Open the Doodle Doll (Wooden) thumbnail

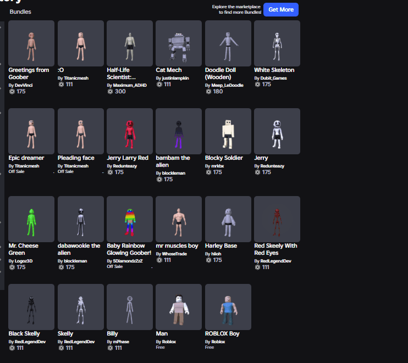click(x=228, y=43)
